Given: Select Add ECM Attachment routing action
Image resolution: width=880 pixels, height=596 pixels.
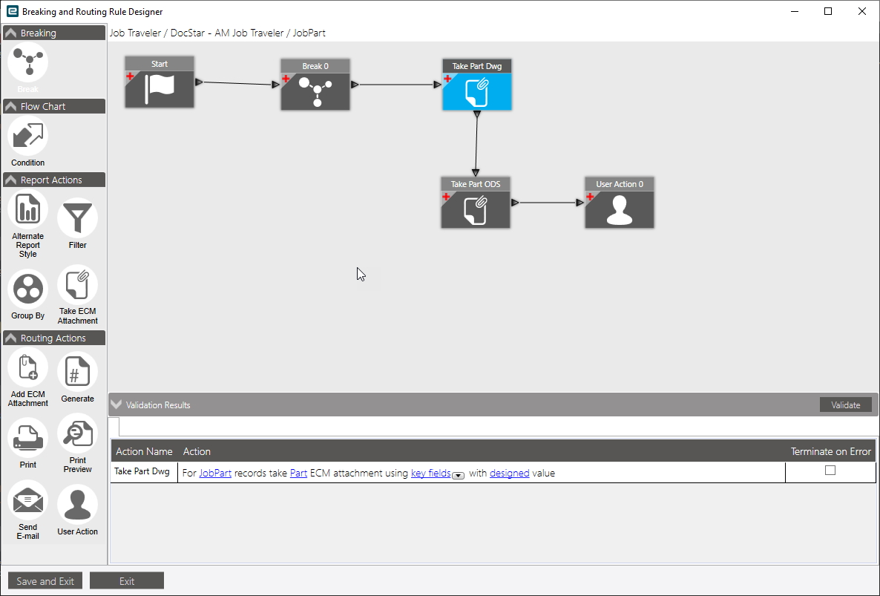Looking at the screenshot, I should tap(28, 367).
